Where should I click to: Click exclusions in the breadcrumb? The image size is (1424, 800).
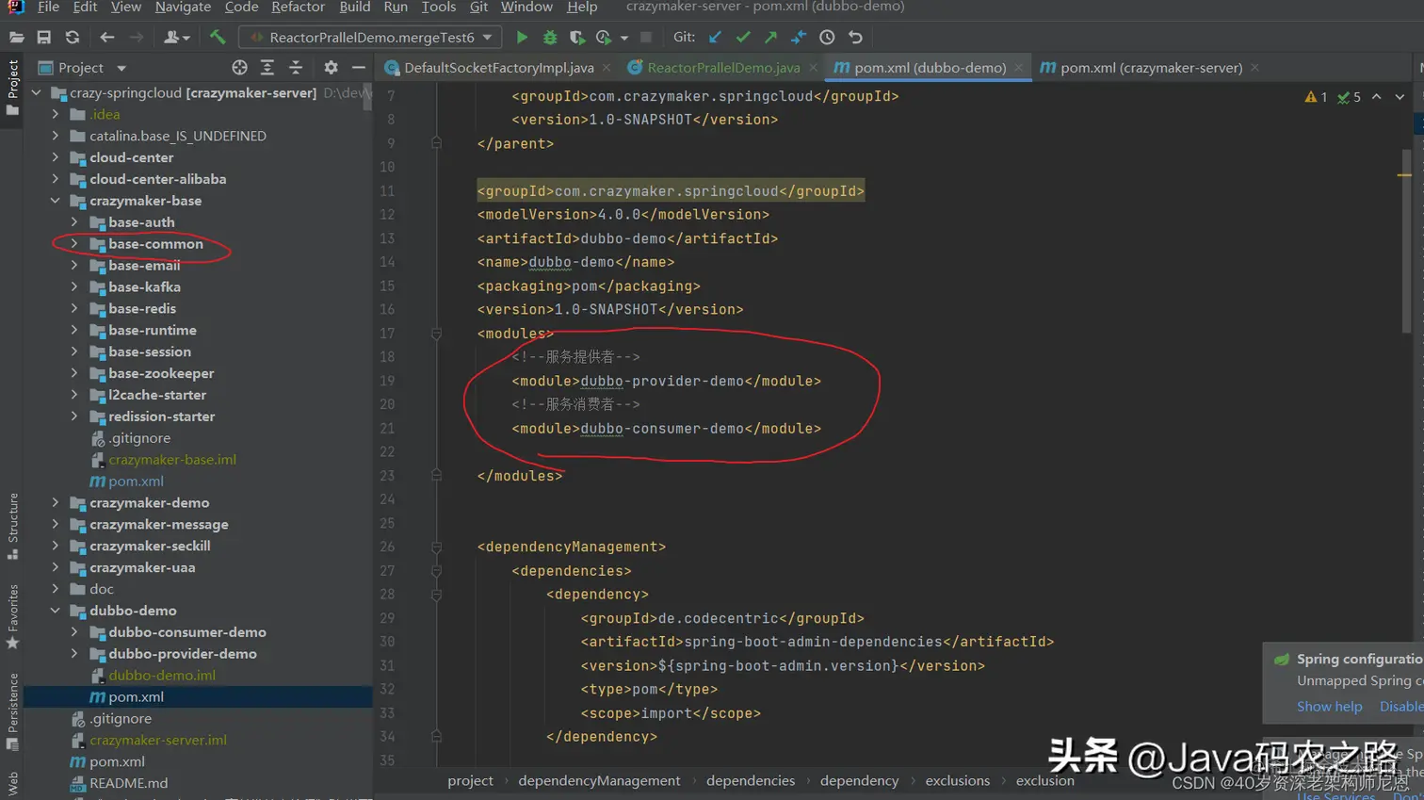957,780
